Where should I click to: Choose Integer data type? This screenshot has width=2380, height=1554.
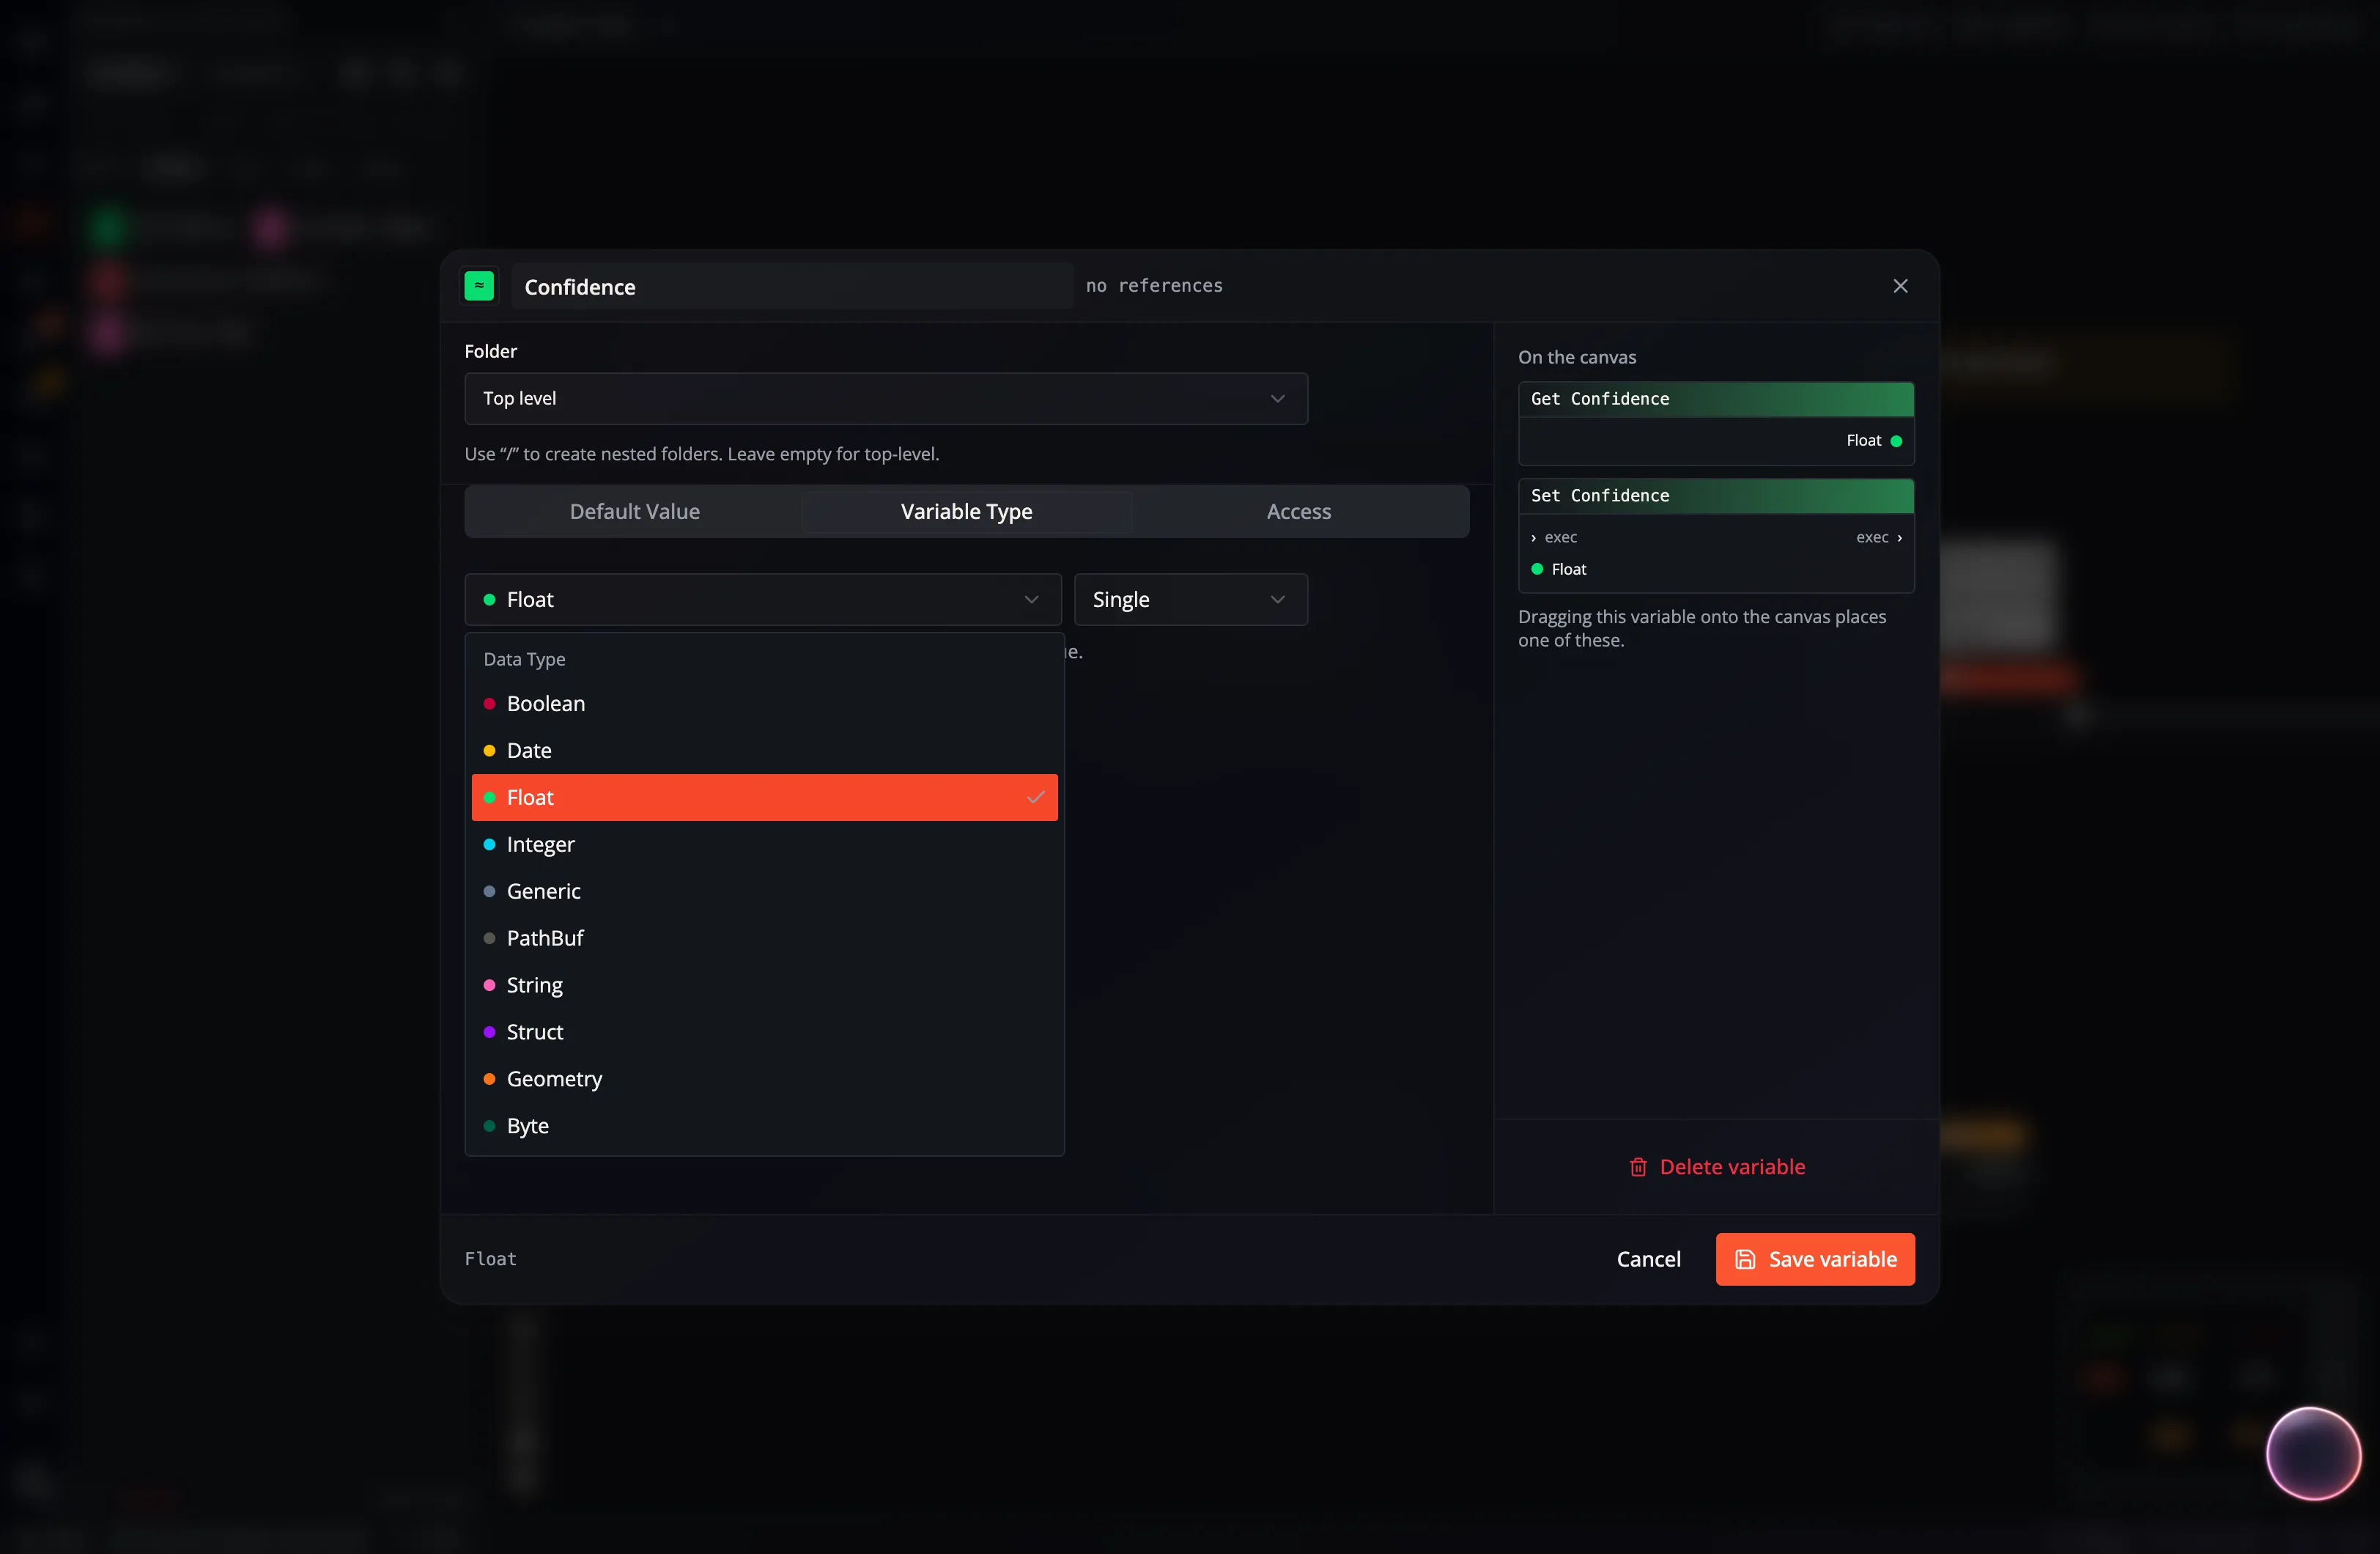764,844
